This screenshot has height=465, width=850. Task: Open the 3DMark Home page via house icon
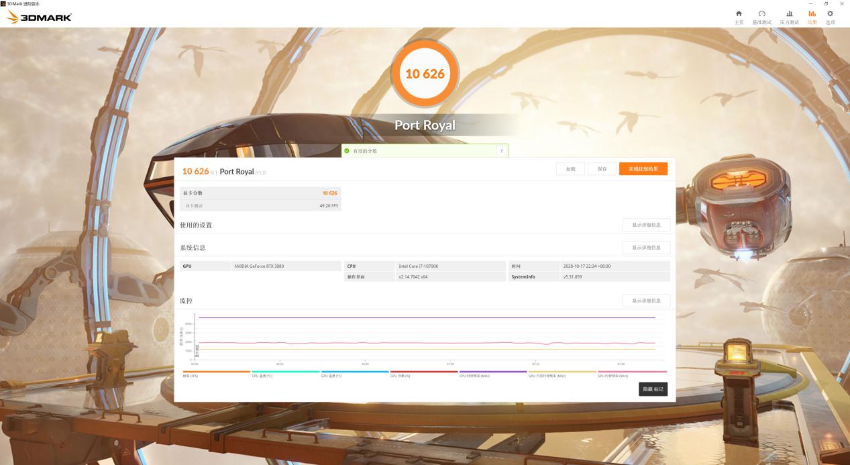(738, 16)
